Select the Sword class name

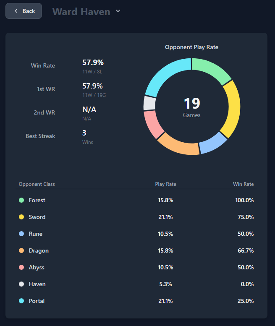point(37,217)
